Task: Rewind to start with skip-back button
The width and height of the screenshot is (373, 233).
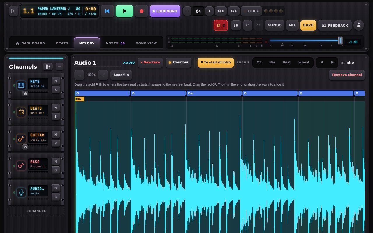Action: (x=107, y=11)
